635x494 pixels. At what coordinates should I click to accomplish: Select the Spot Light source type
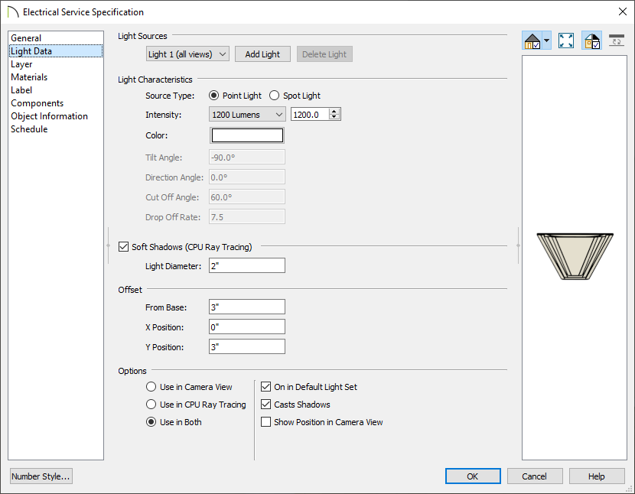[x=275, y=96]
